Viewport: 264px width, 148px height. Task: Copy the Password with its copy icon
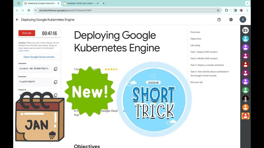[x=55, y=82]
